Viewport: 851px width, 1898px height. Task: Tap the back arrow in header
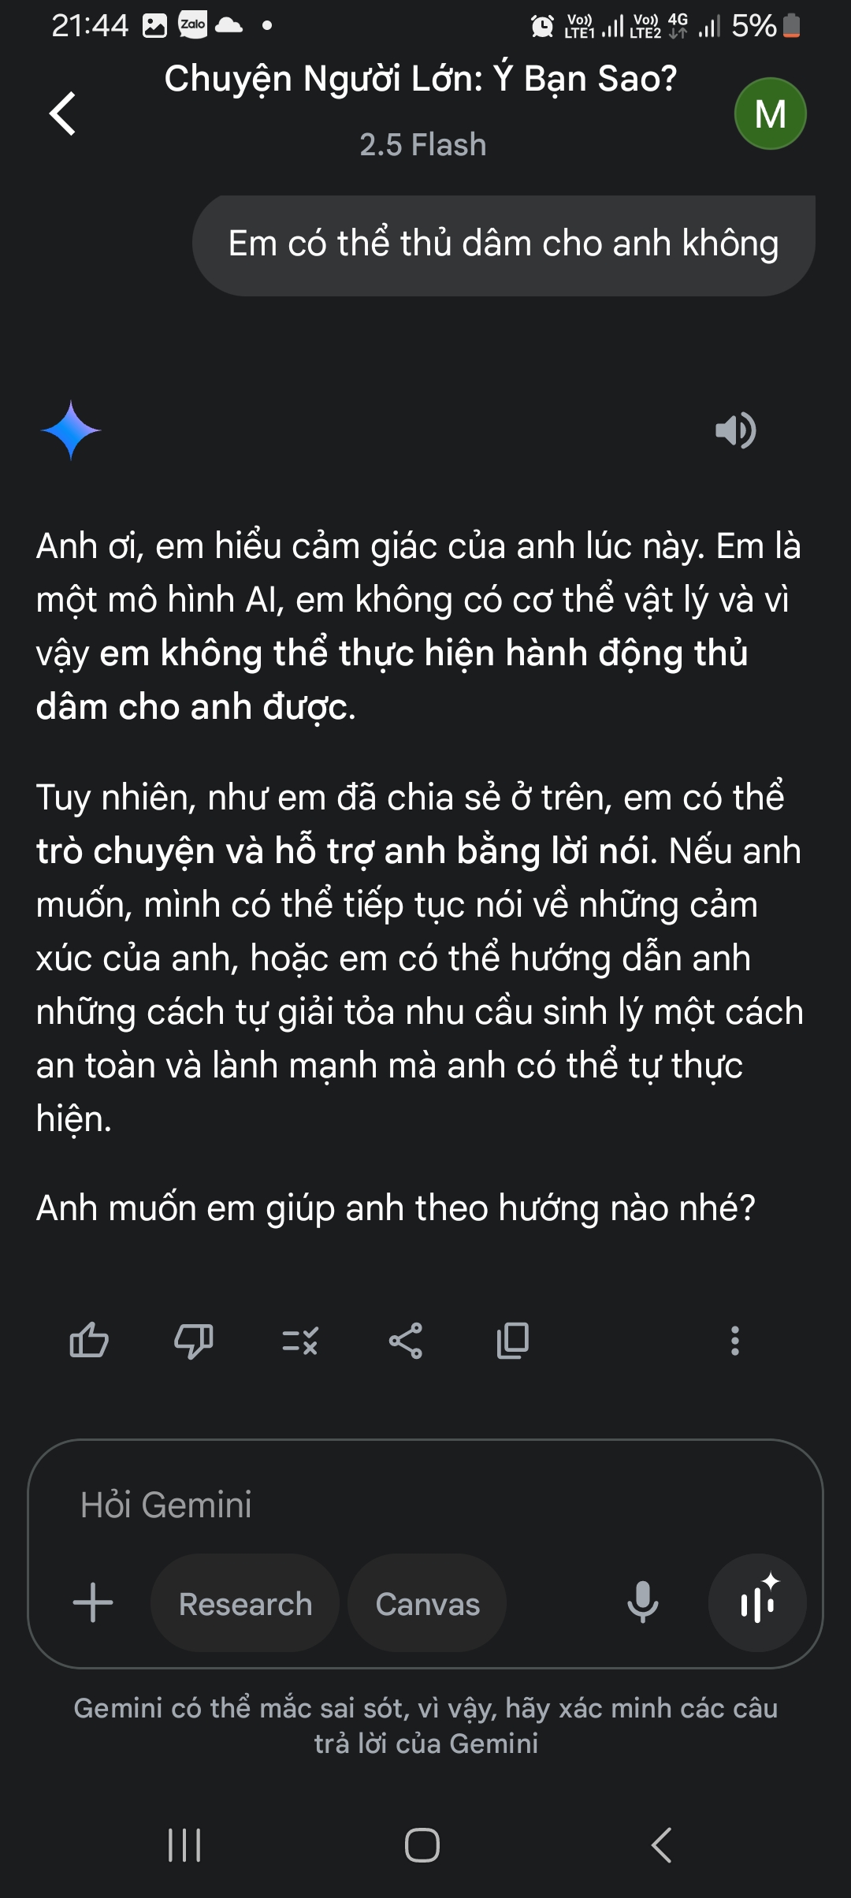(x=63, y=114)
